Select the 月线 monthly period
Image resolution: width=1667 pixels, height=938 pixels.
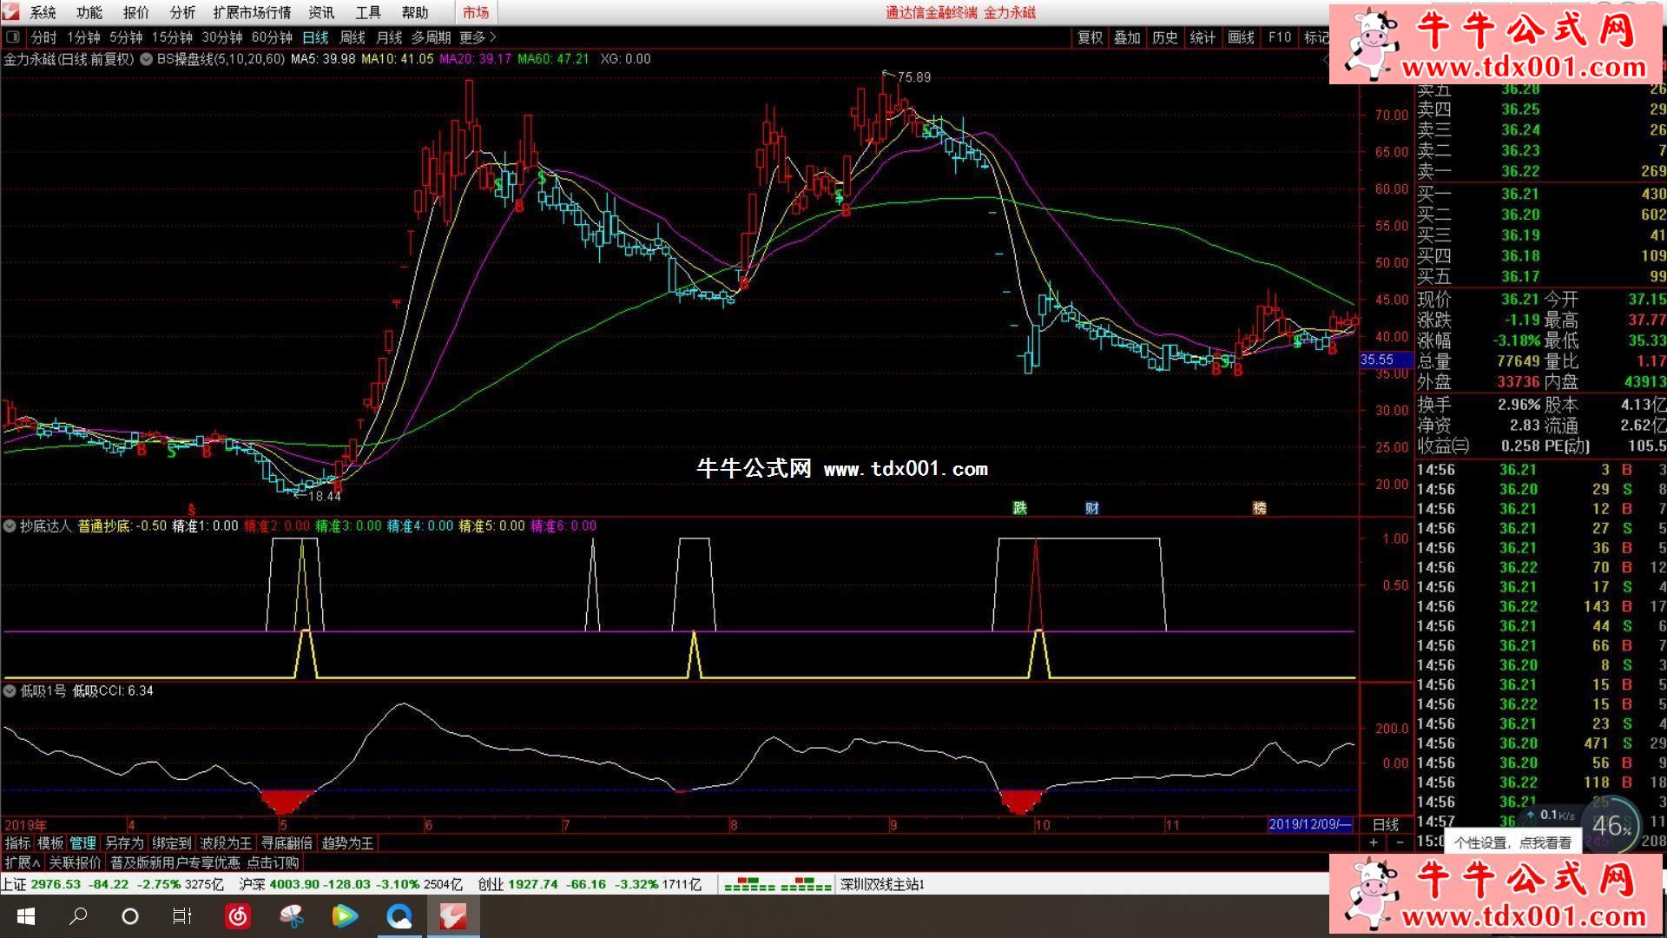click(x=389, y=37)
